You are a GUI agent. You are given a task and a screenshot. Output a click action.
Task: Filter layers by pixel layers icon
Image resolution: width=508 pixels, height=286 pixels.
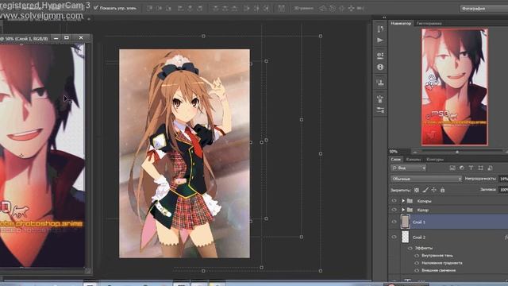(452, 168)
